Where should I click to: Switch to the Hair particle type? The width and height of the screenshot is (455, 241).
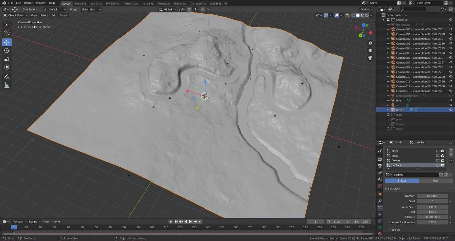click(435, 180)
